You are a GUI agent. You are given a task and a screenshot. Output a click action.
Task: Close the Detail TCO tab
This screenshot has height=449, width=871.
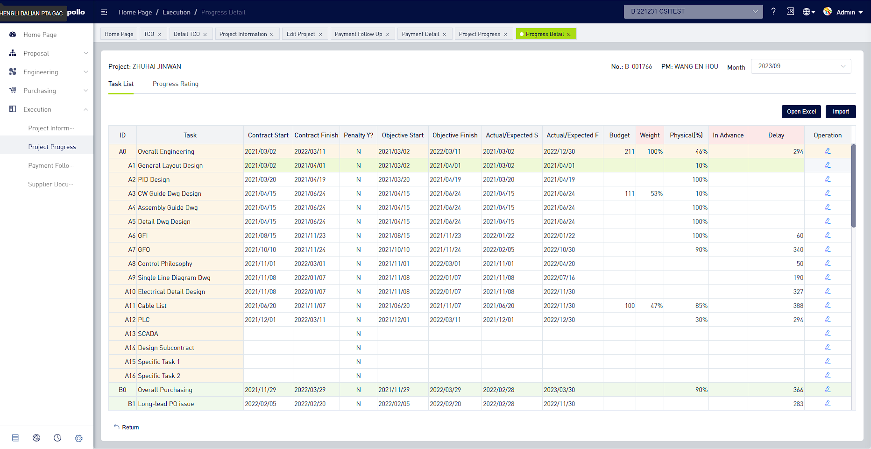pyautogui.click(x=205, y=35)
